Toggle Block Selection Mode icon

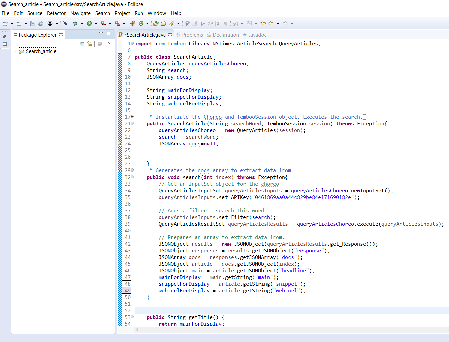tap(218, 23)
